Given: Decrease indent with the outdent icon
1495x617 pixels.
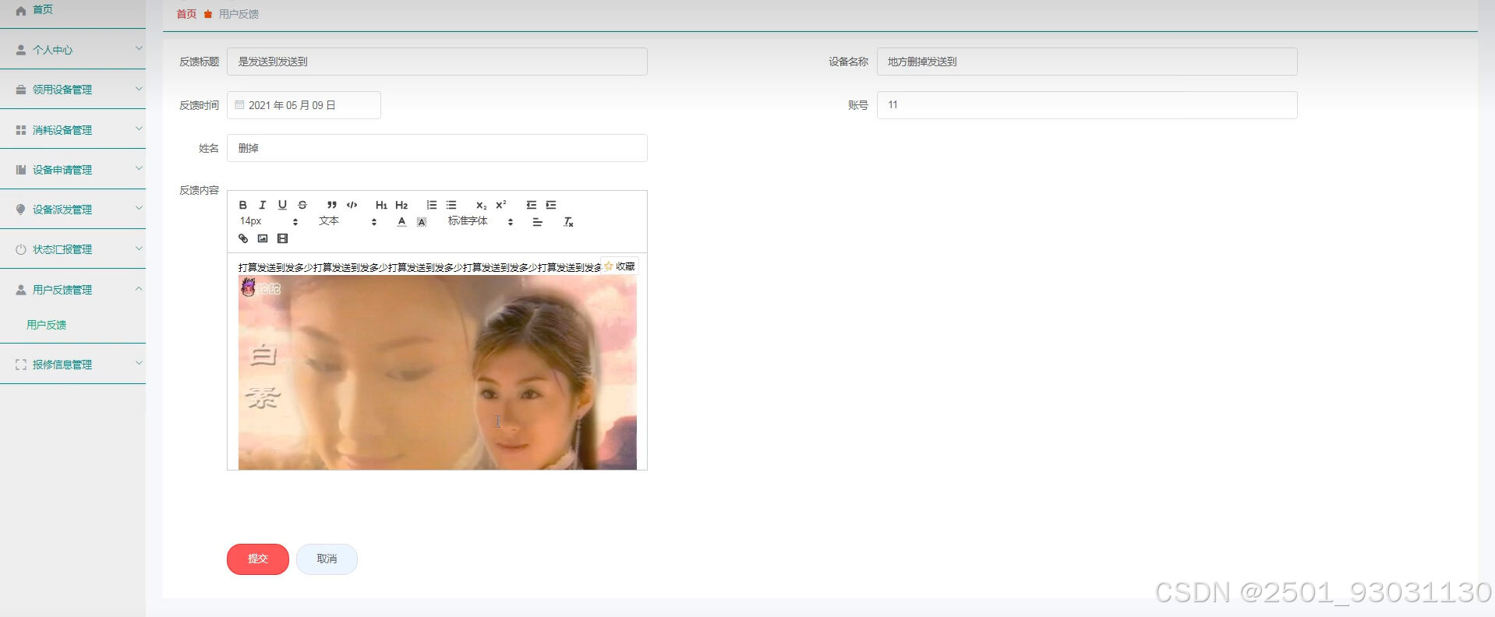Looking at the screenshot, I should click(531, 205).
